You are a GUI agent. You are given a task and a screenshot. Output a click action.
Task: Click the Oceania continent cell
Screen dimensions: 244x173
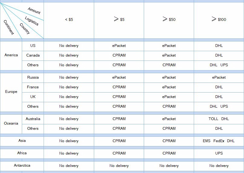pos(11,124)
